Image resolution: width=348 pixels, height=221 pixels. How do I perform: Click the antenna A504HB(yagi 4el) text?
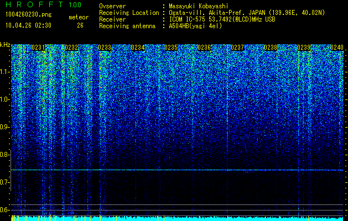click(x=195, y=26)
